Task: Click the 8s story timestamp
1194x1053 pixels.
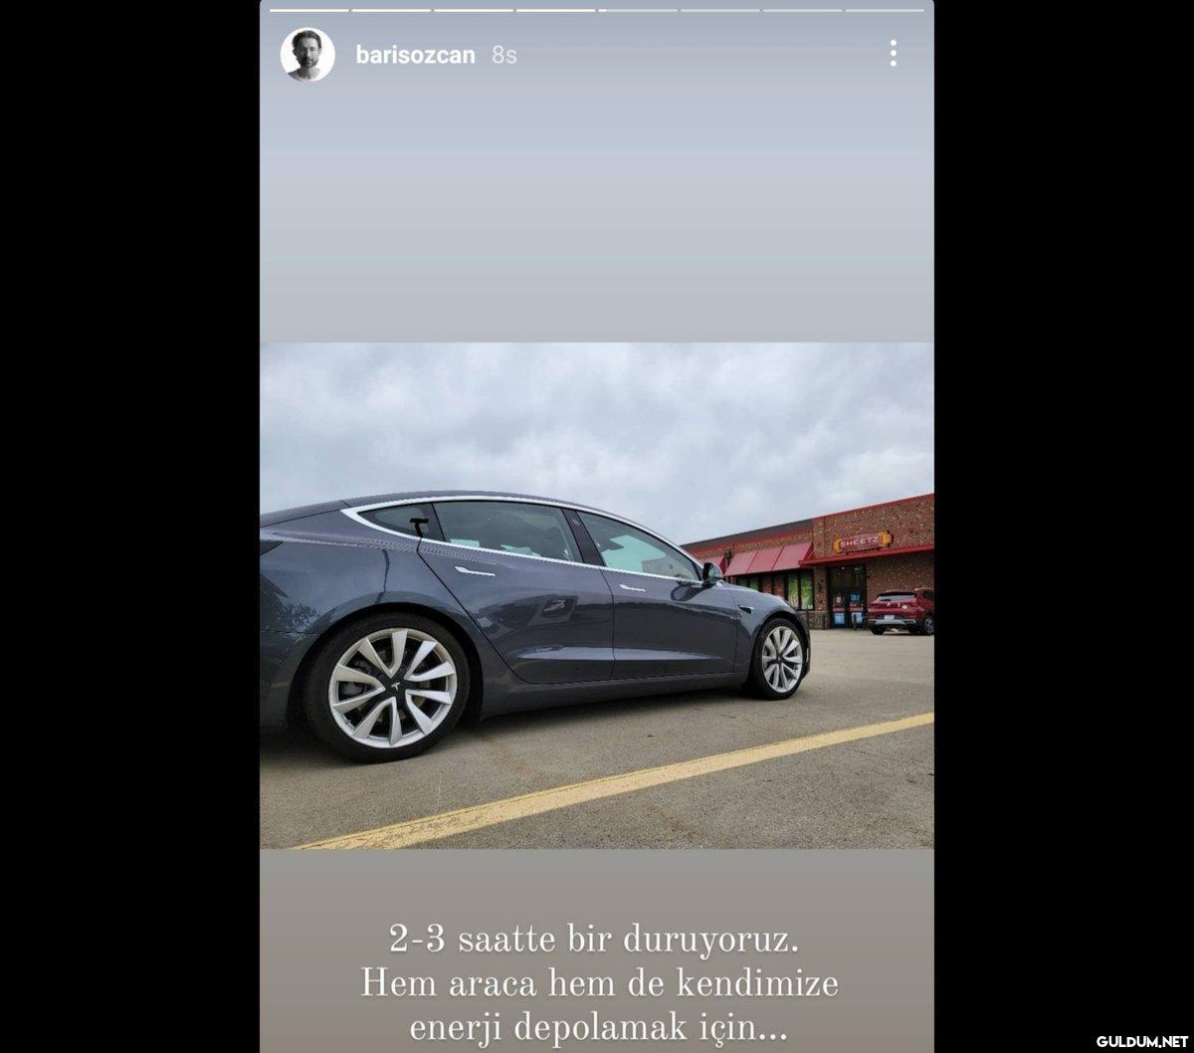Action: (504, 56)
